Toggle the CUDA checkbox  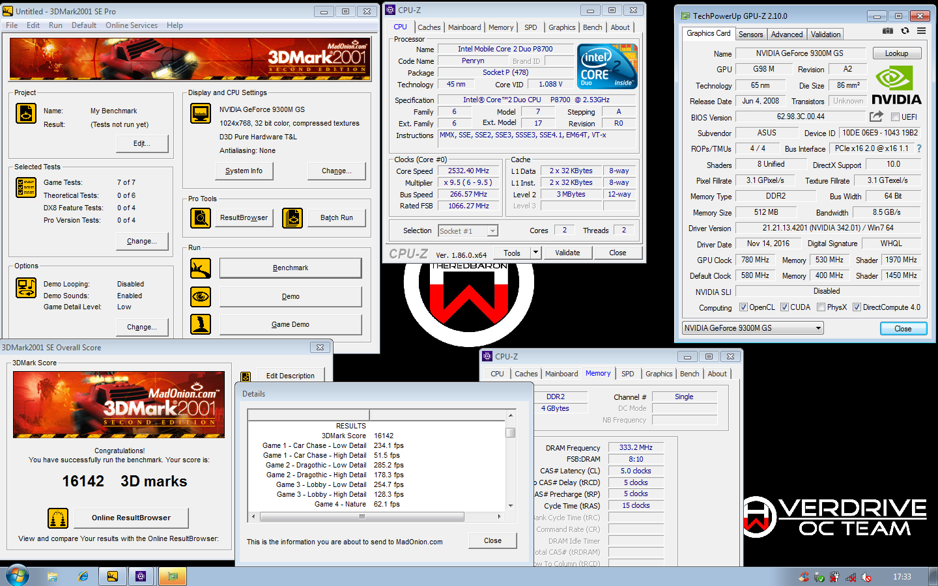(784, 307)
